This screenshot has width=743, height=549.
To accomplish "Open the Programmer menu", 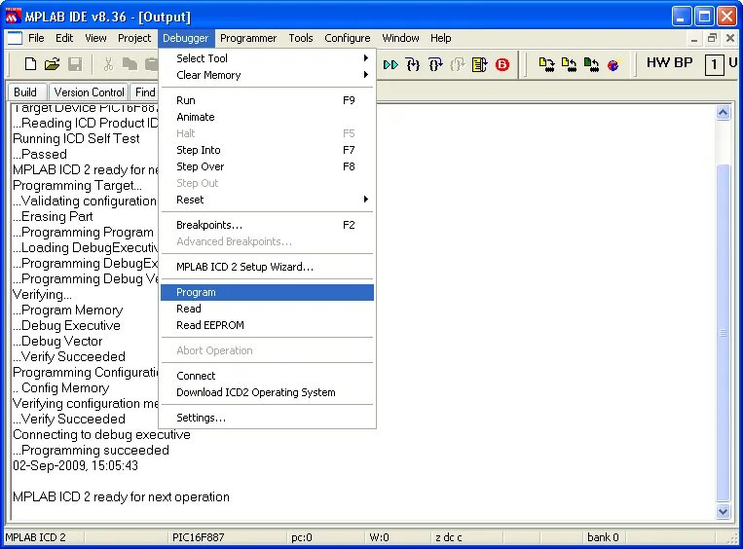I will pyautogui.click(x=248, y=38).
